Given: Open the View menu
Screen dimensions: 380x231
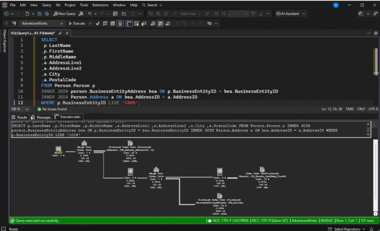Looking at the screenshot, I should 34,5.
